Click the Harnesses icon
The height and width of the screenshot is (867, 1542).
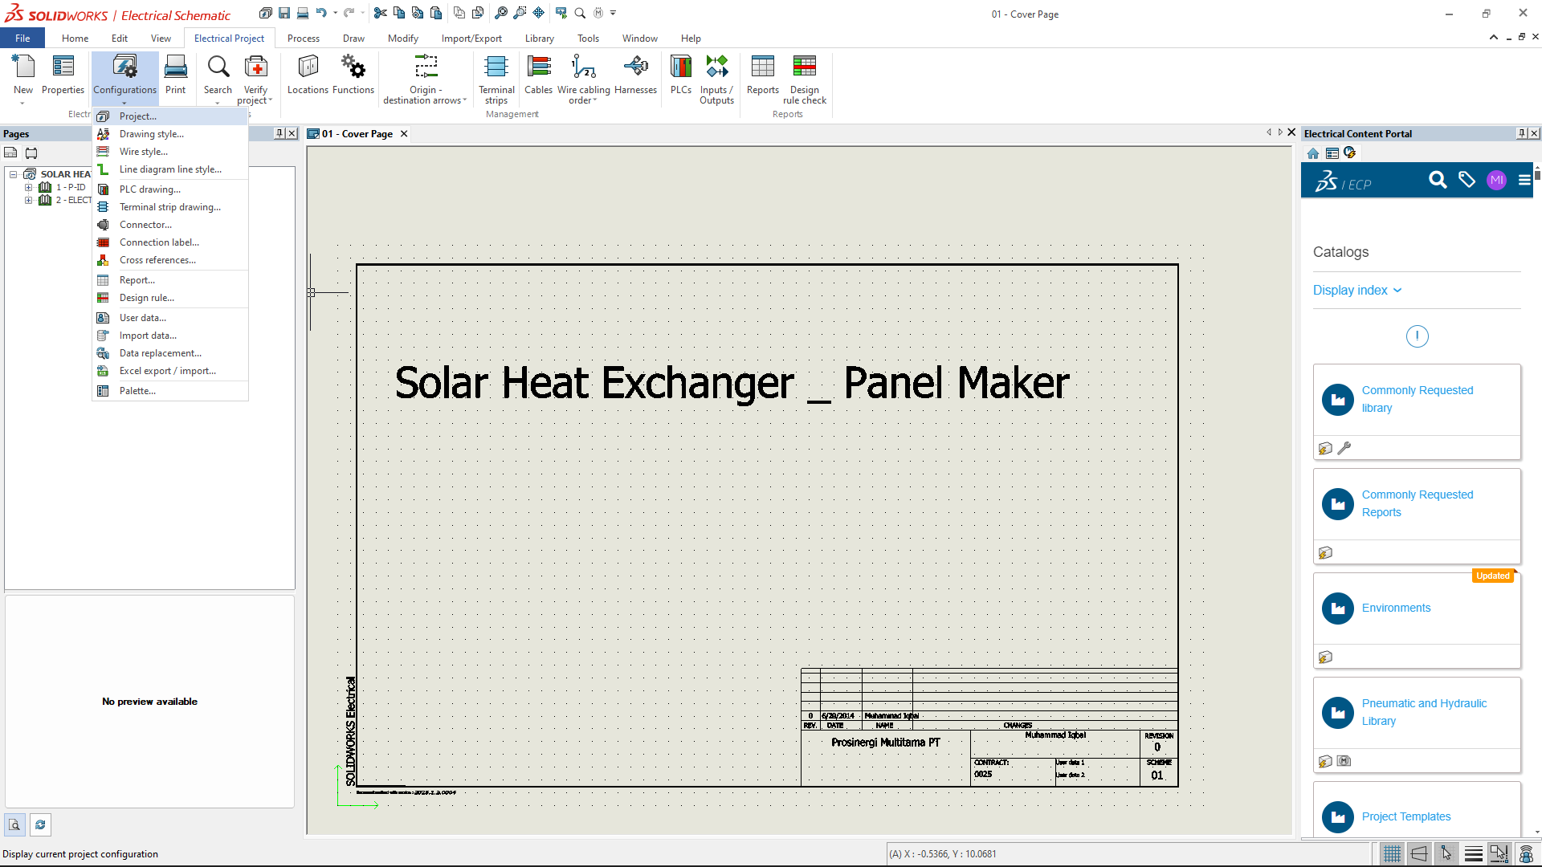click(x=635, y=67)
